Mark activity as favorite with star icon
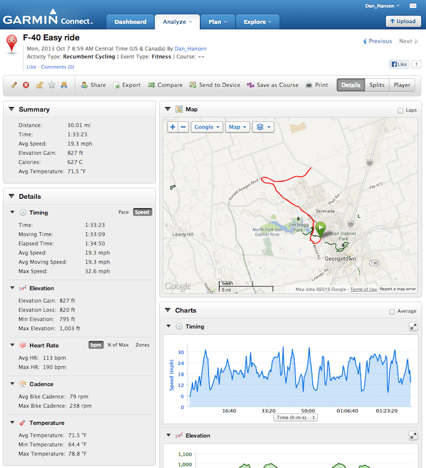426x468 pixels. point(51,85)
